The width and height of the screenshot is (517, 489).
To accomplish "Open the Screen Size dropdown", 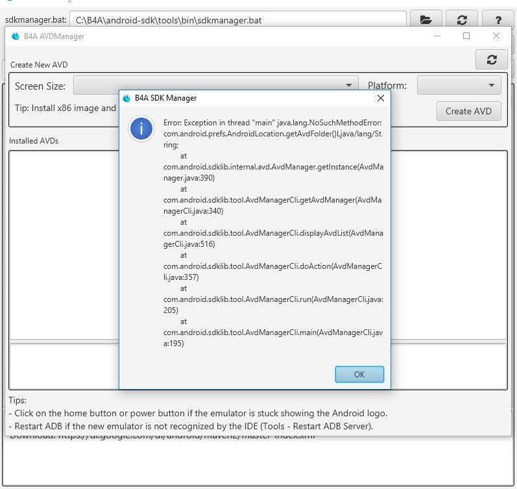I will pos(215,85).
